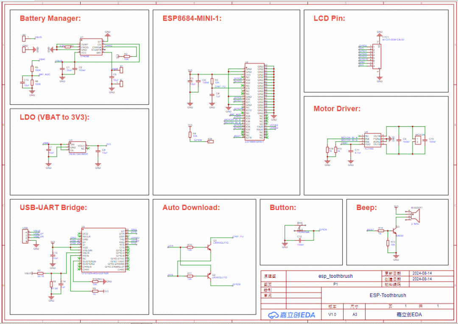Select the LDO regulator U3 symbol

(77, 147)
